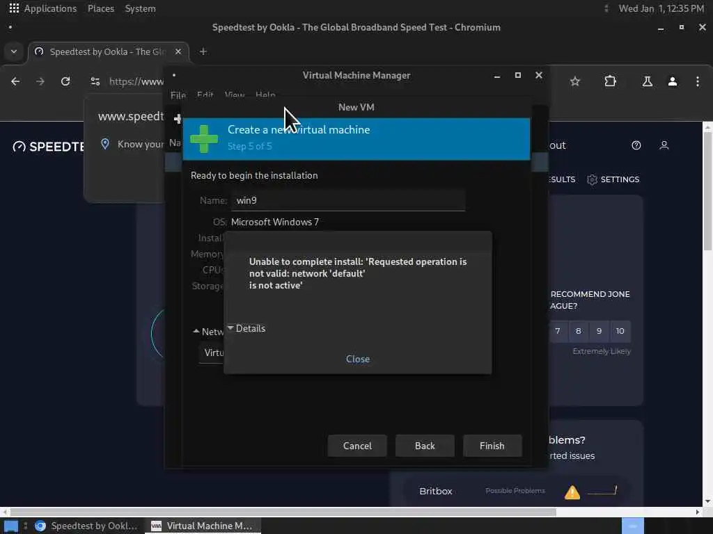Open a new Chromium tab
This screenshot has width=713, height=534.
pos(203,51)
